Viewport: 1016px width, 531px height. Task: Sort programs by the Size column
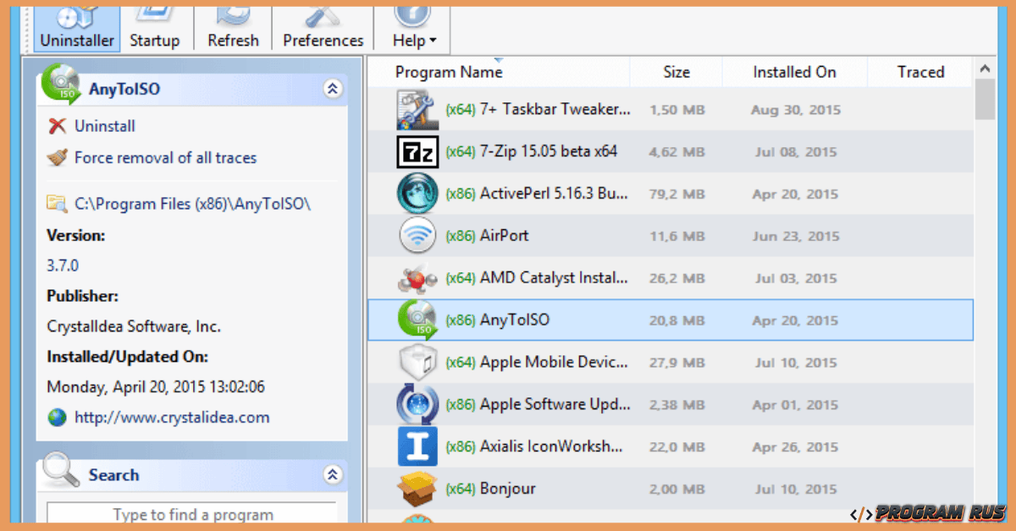click(676, 71)
